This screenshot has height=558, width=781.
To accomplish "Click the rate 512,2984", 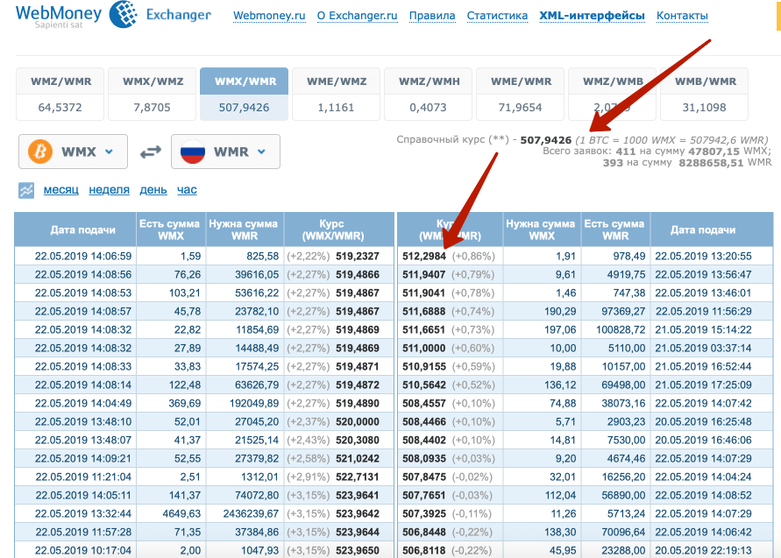I will [424, 257].
